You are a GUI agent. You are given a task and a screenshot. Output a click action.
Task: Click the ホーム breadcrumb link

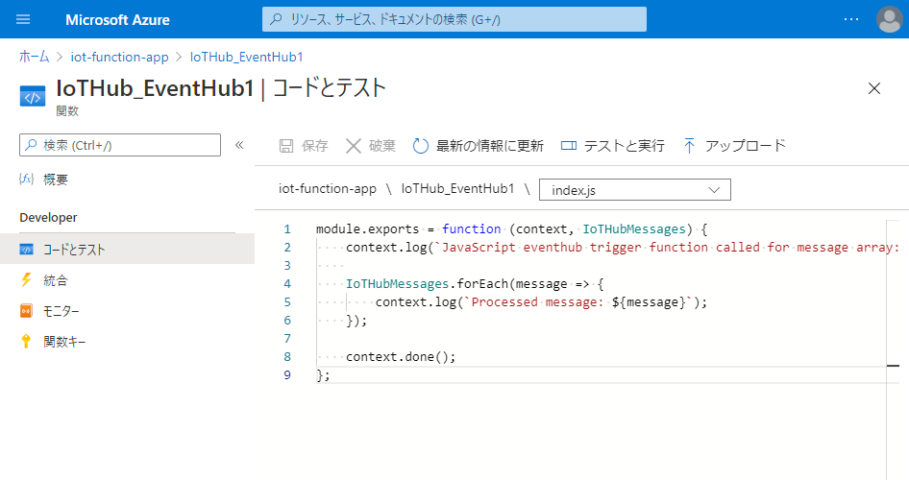pyautogui.click(x=34, y=57)
